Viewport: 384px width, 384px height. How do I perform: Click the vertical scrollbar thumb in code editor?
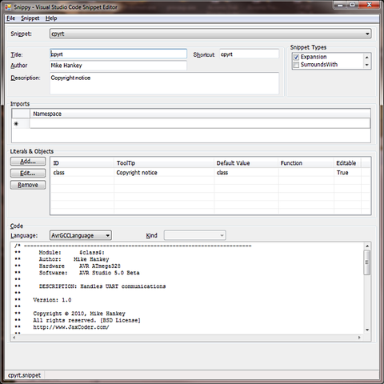(x=367, y=262)
